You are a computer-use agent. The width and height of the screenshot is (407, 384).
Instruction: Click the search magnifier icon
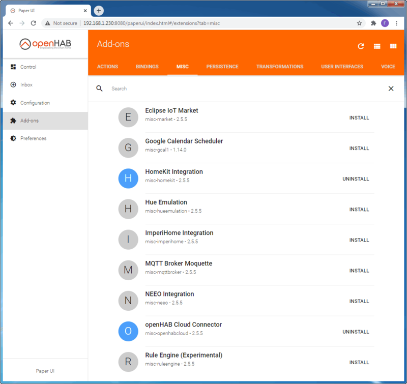coord(100,88)
